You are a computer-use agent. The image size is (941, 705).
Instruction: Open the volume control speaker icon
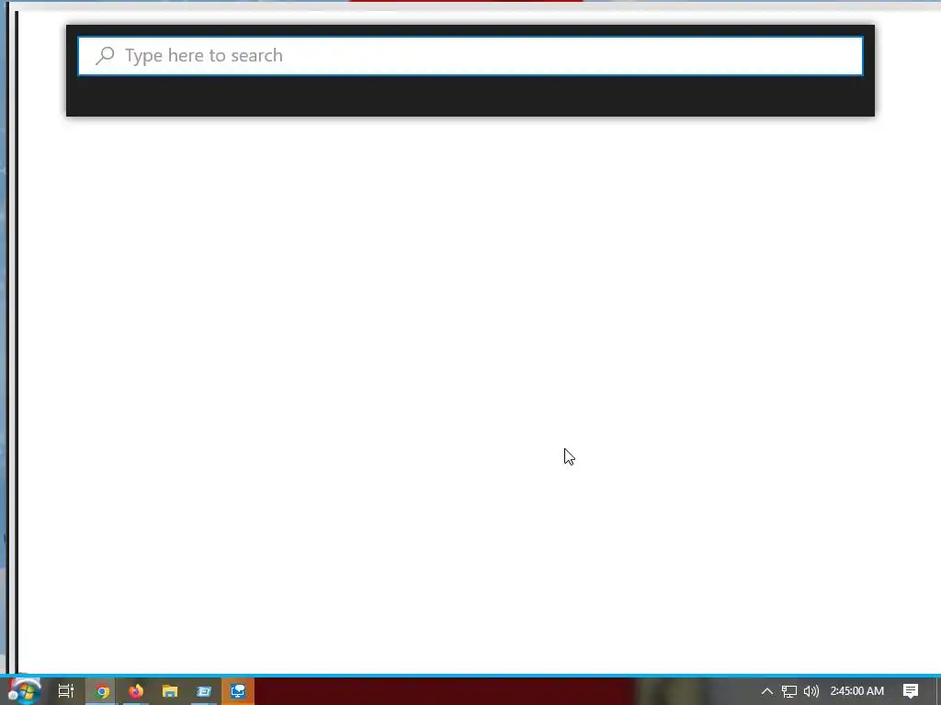(x=811, y=691)
